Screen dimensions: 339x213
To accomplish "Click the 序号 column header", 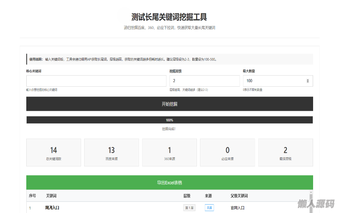I will tap(32, 196).
